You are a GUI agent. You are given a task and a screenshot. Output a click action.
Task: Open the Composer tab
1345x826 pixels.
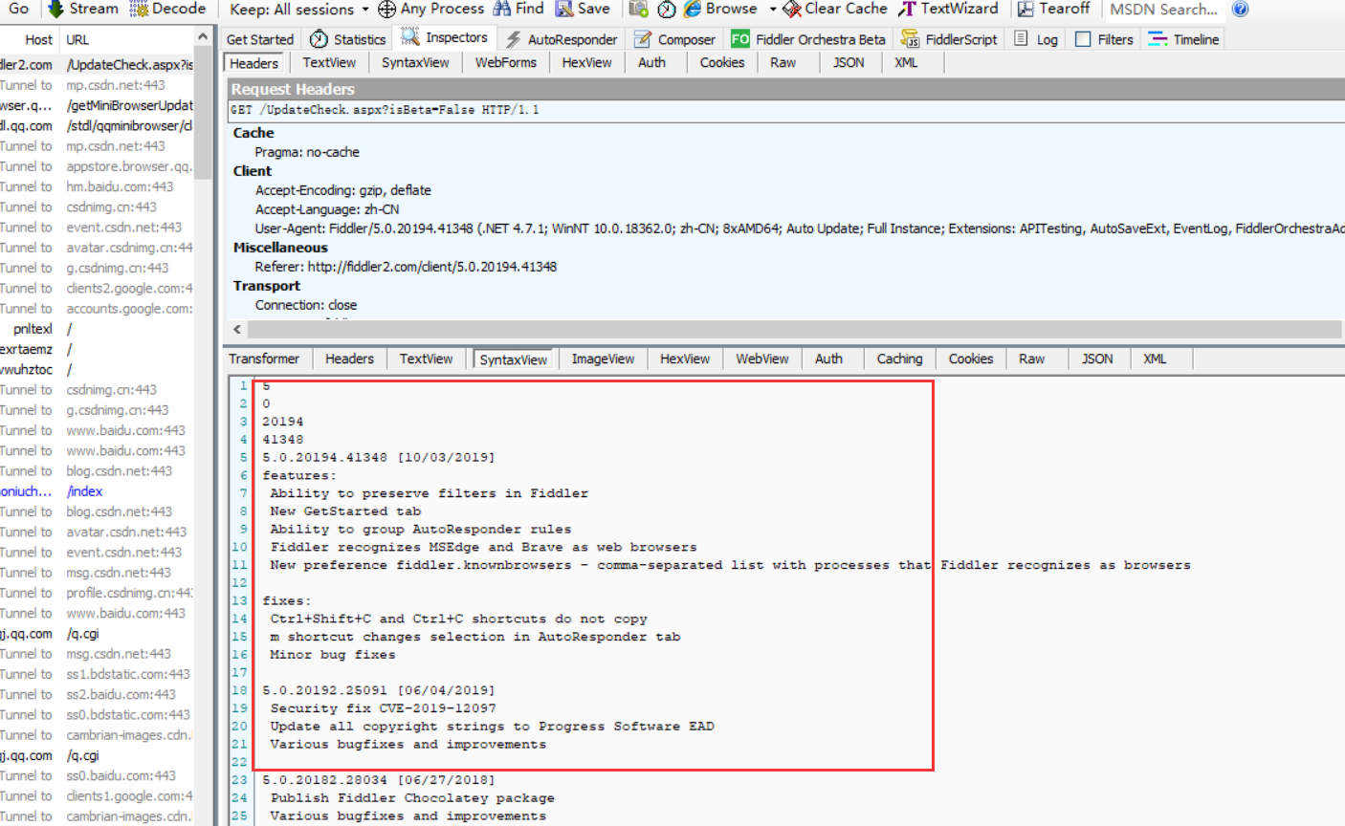coord(674,39)
